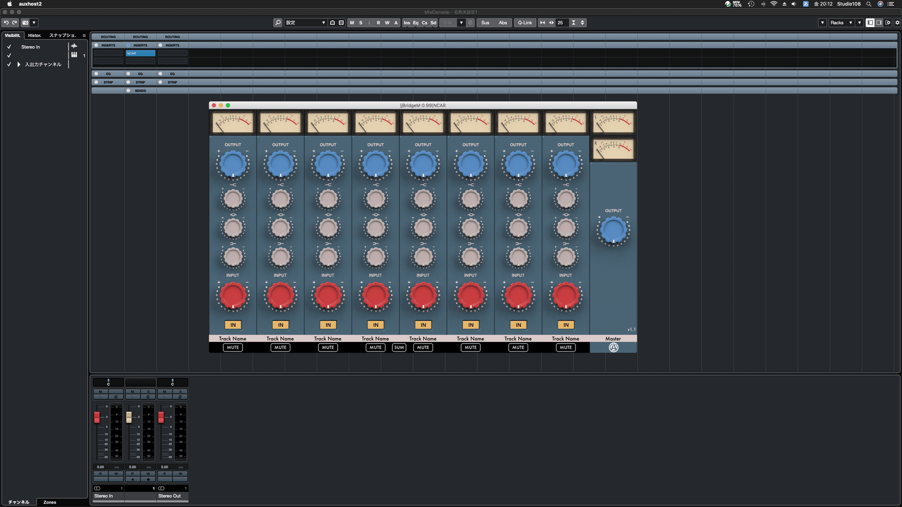Click the vertical zoom stepper arrows
This screenshot has width=902, height=507.
(582, 23)
